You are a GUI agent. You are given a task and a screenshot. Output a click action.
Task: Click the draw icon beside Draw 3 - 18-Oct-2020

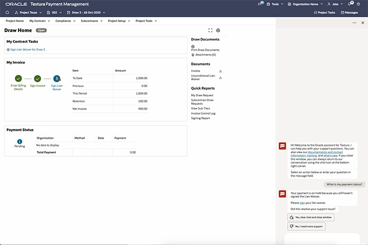[x=68, y=12]
